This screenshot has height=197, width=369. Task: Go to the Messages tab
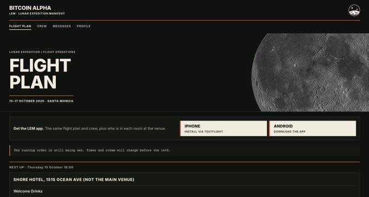click(x=62, y=26)
